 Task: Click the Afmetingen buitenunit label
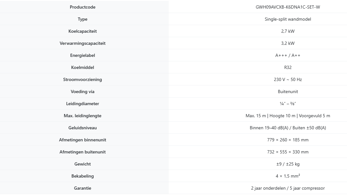coord(82,152)
